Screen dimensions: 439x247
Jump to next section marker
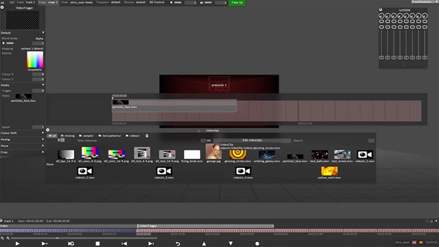click(x=151, y=244)
